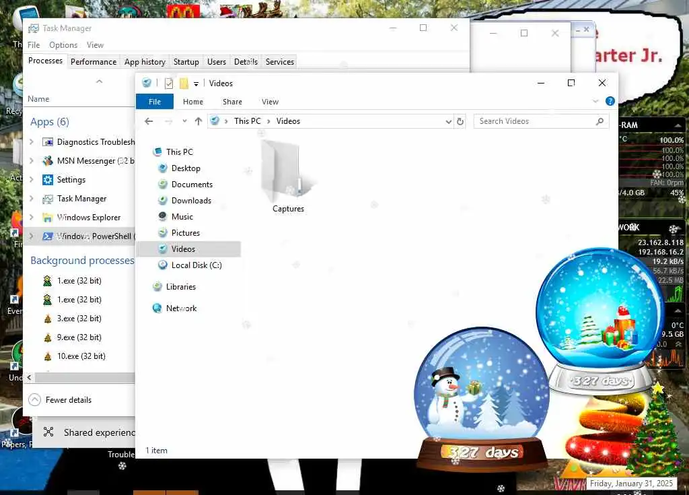Screen dimensions: 689x495
Task: Open the Captures folder thumbnail
Action: [x=288, y=176]
